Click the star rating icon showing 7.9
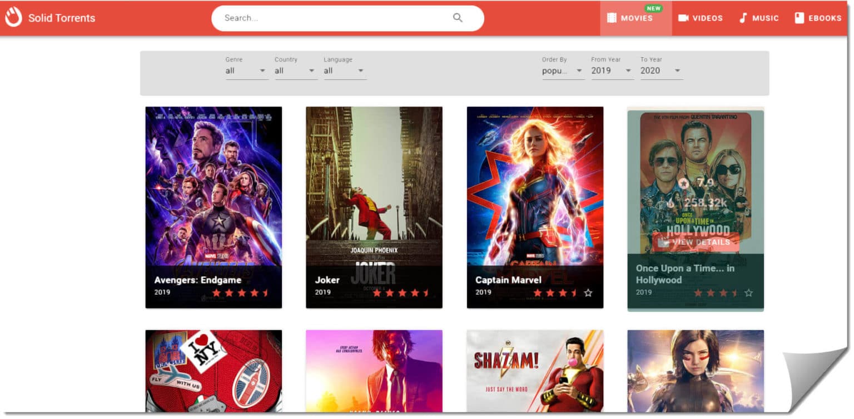Screen dimensions: 854x419 pyautogui.click(x=683, y=184)
